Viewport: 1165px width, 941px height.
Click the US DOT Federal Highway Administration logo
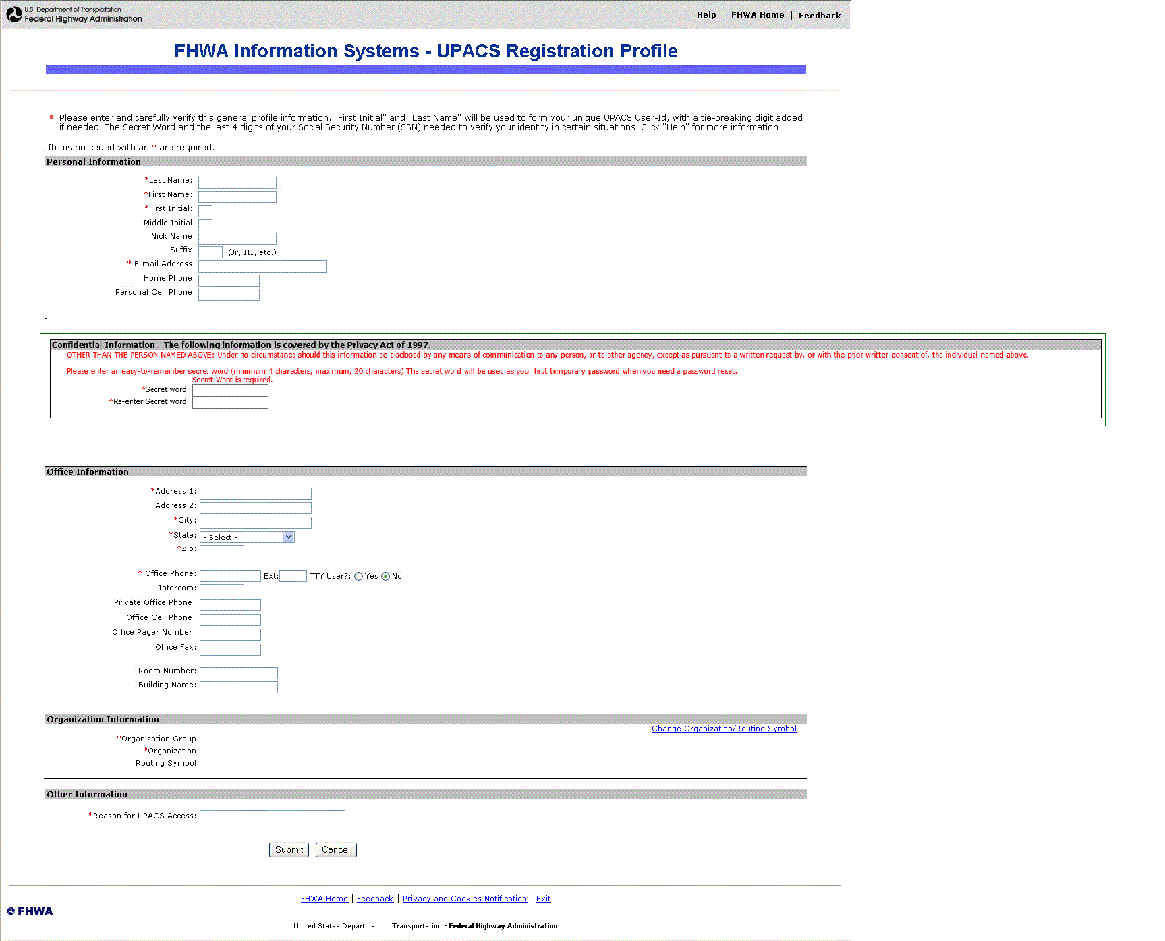74,14
